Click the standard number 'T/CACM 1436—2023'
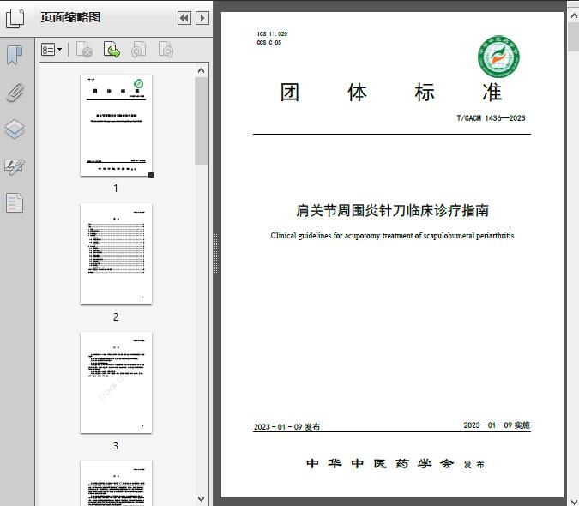This screenshot has width=579, height=506. (x=491, y=118)
